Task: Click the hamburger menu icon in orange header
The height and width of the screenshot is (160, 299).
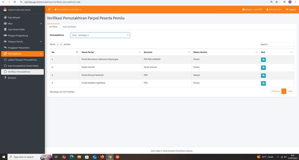Action: (x=49, y=10)
